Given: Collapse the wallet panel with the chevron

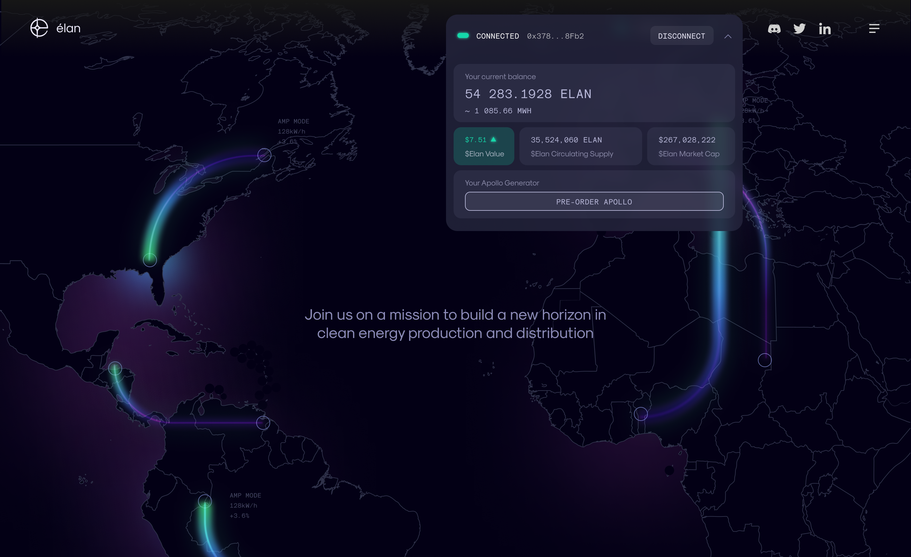Looking at the screenshot, I should (728, 36).
